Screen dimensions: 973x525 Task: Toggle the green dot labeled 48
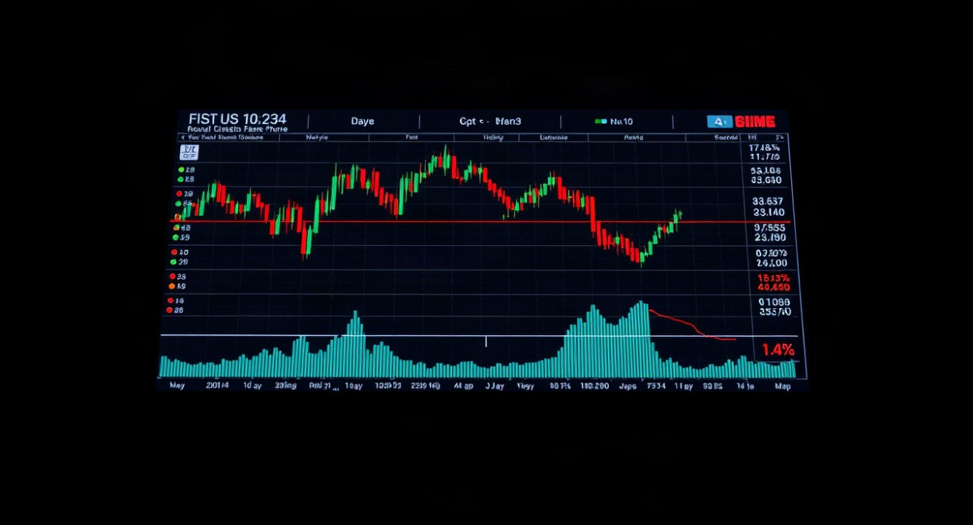[176, 227]
